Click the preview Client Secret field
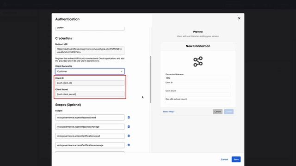This screenshot has height=166, width=296. coord(198,95)
